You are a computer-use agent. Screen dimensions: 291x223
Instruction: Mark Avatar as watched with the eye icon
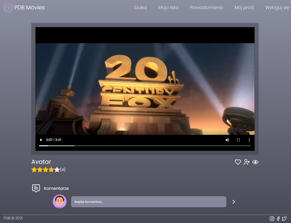[255, 162]
